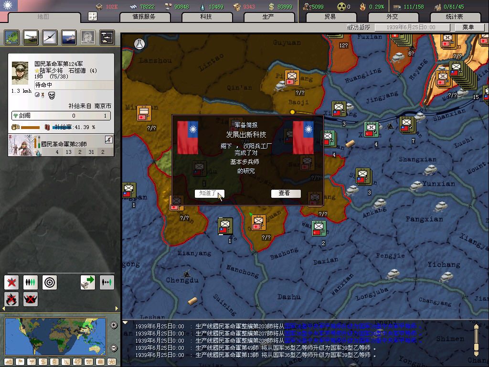Viewport: 489px width, 367px height.
Task: Click the Fangxian province label
Action: click(x=424, y=219)
